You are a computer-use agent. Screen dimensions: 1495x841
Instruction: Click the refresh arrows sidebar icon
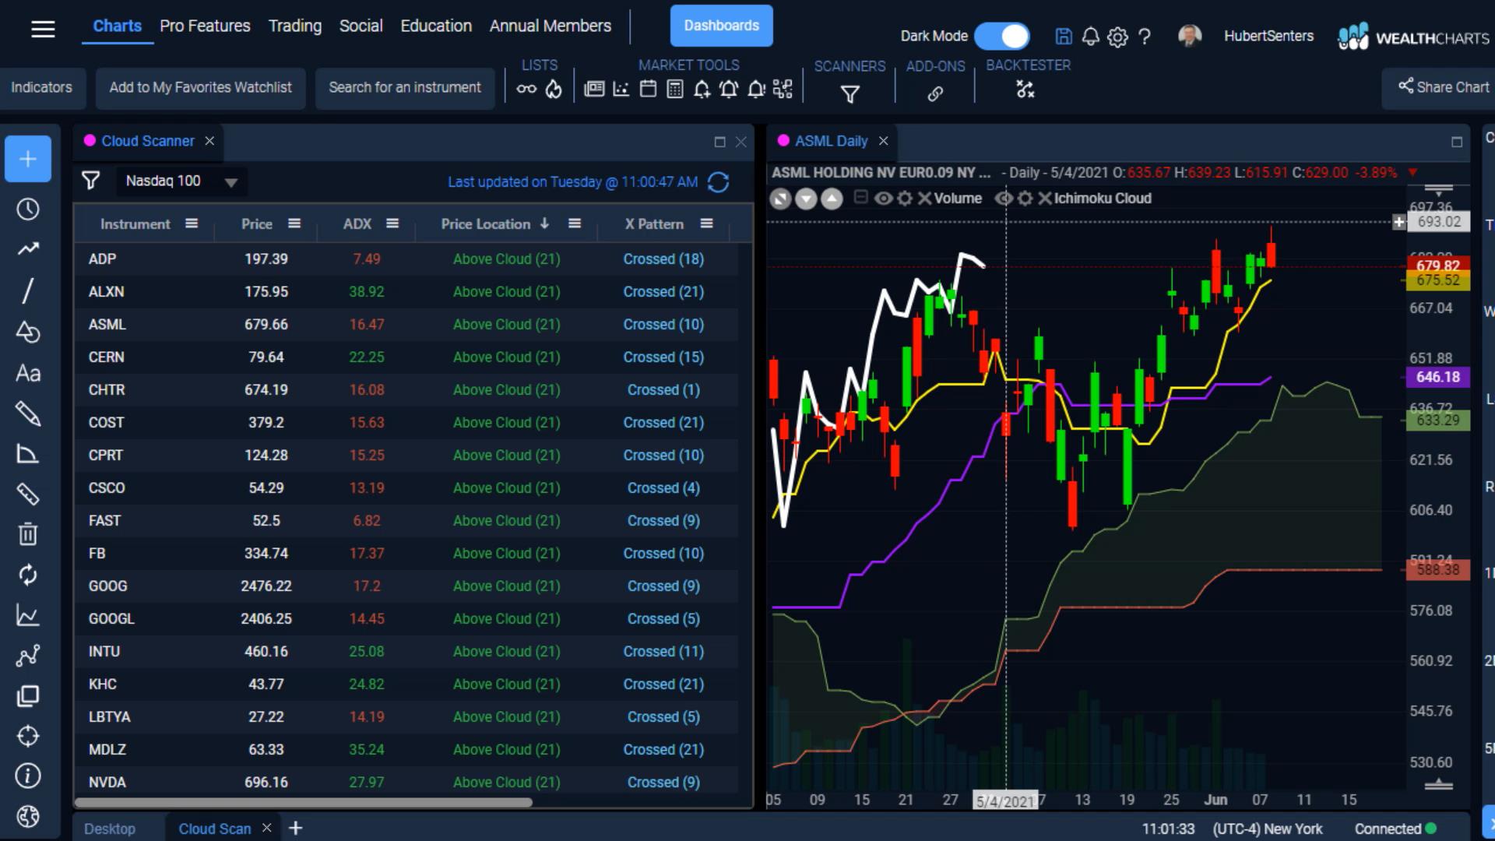point(28,575)
